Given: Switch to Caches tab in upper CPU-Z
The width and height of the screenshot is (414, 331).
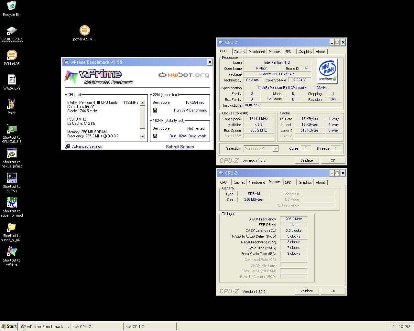Looking at the screenshot, I should [x=239, y=52].
